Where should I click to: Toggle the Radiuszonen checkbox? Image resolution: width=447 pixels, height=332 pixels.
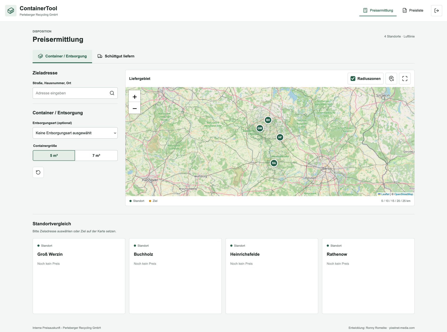click(x=353, y=79)
